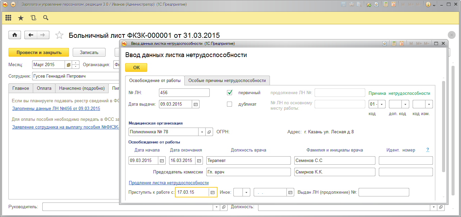Uncheck the первичный checkbox
This screenshot has height=217, width=461.
tap(230, 93)
